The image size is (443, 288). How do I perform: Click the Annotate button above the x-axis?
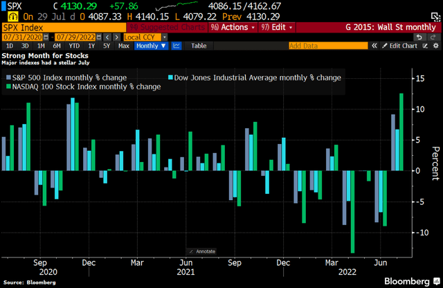(x=202, y=251)
